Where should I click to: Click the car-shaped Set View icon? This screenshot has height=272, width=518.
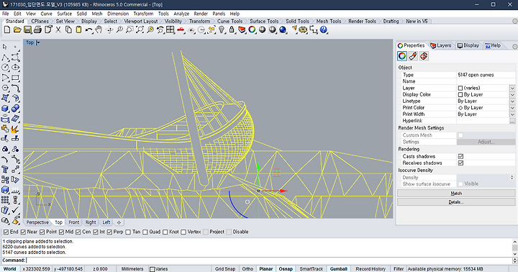point(181,30)
